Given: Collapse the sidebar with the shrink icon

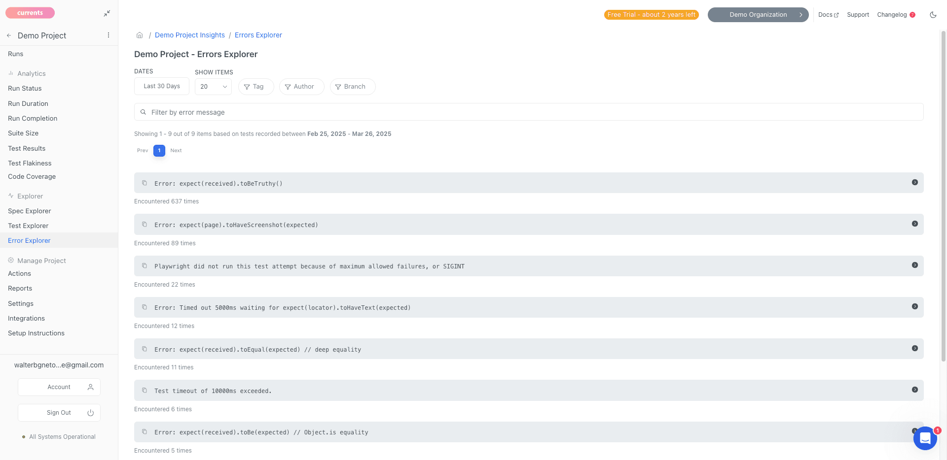Looking at the screenshot, I should tap(107, 14).
